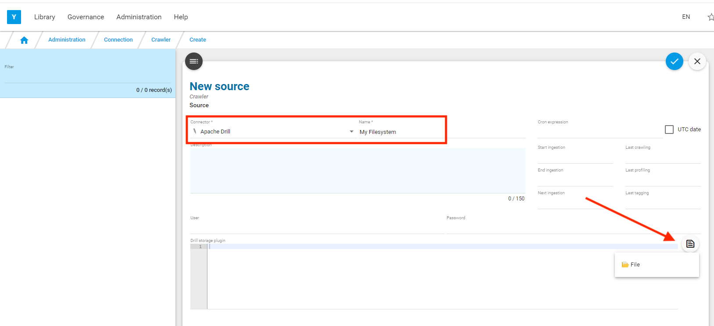Screen dimensions: 714x326
Task: Expand the Connector dropdown arrow
Action: [x=351, y=132]
